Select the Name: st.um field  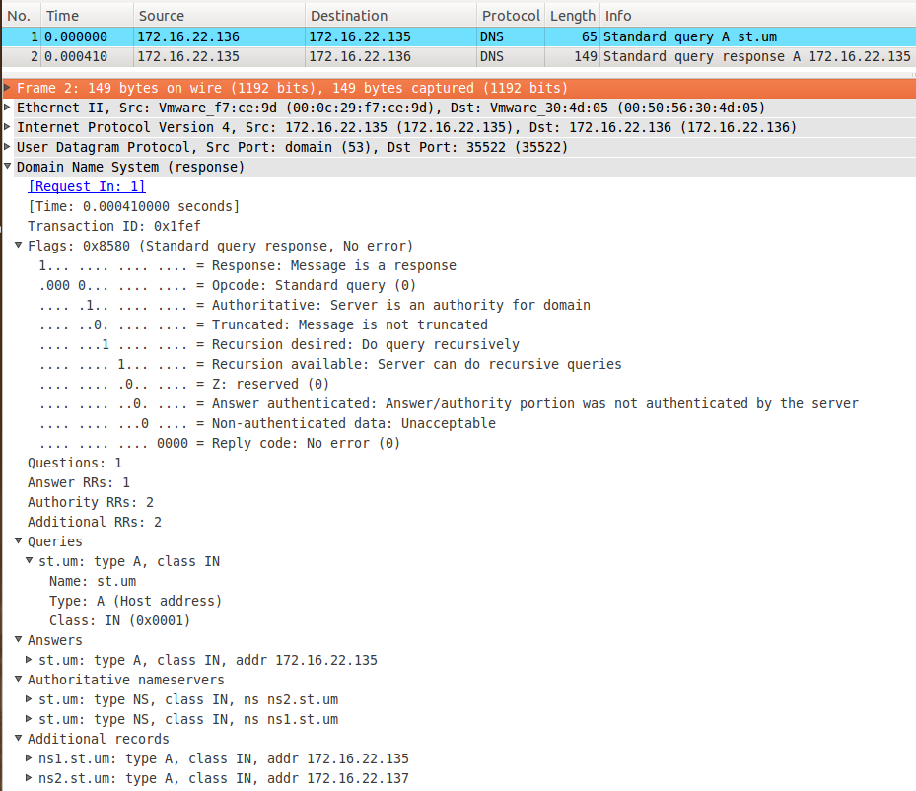93,581
